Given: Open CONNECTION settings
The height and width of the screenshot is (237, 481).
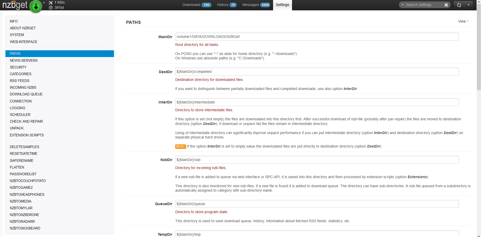Looking at the screenshot, I should pos(60,101).
